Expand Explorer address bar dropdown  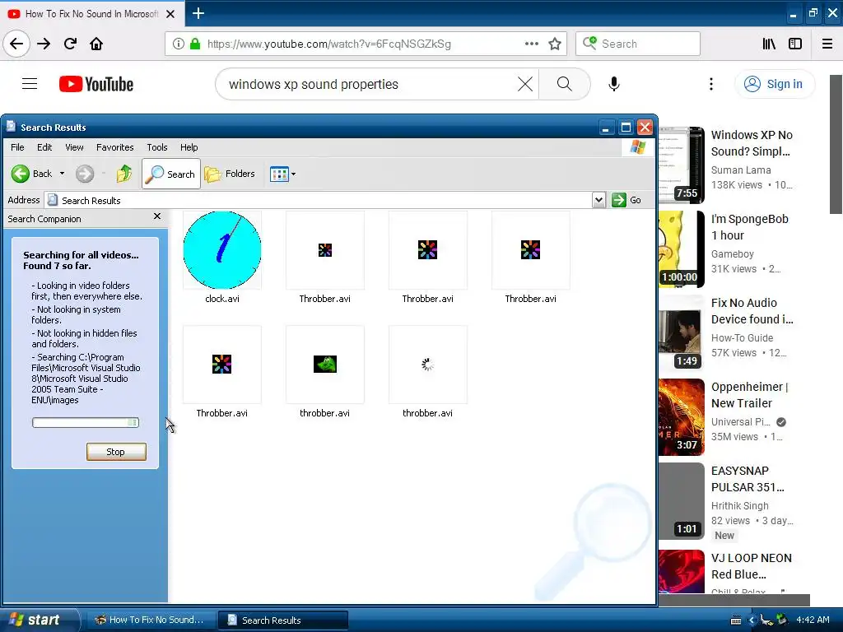click(x=599, y=200)
